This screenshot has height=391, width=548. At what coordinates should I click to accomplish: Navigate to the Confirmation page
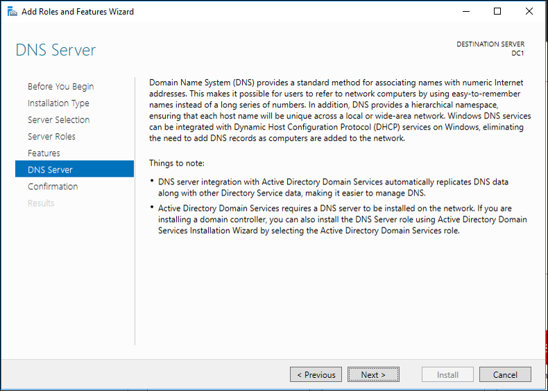[x=53, y=186]
